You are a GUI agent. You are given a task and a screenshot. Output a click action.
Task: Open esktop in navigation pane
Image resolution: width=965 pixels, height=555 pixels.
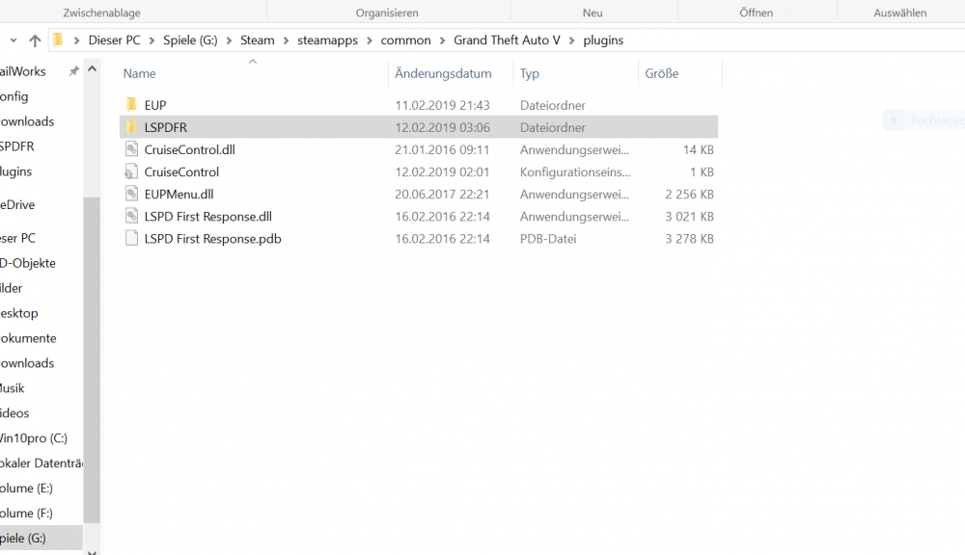click(x=19, y=313)
